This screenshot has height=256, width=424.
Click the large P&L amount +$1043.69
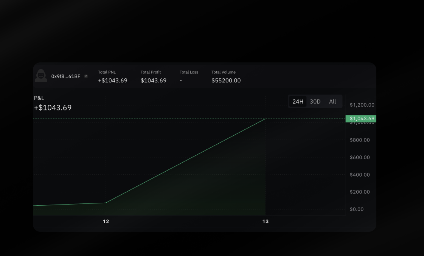(x=53, y=108)
